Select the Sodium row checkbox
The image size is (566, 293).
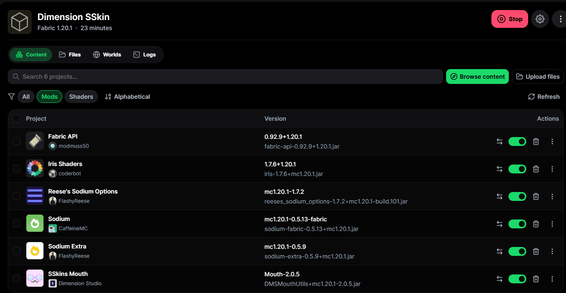tap(16, 224)
